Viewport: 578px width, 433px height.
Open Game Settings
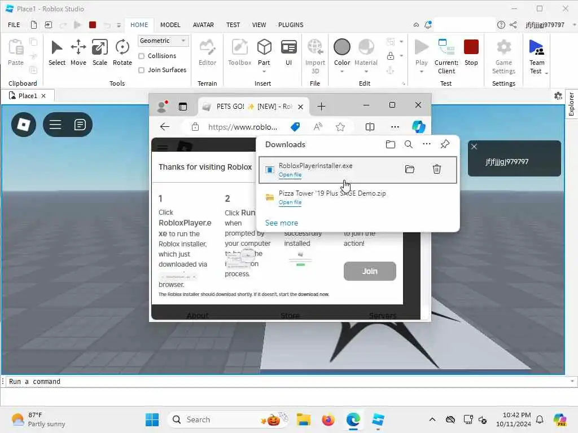[x=503, y=56]
